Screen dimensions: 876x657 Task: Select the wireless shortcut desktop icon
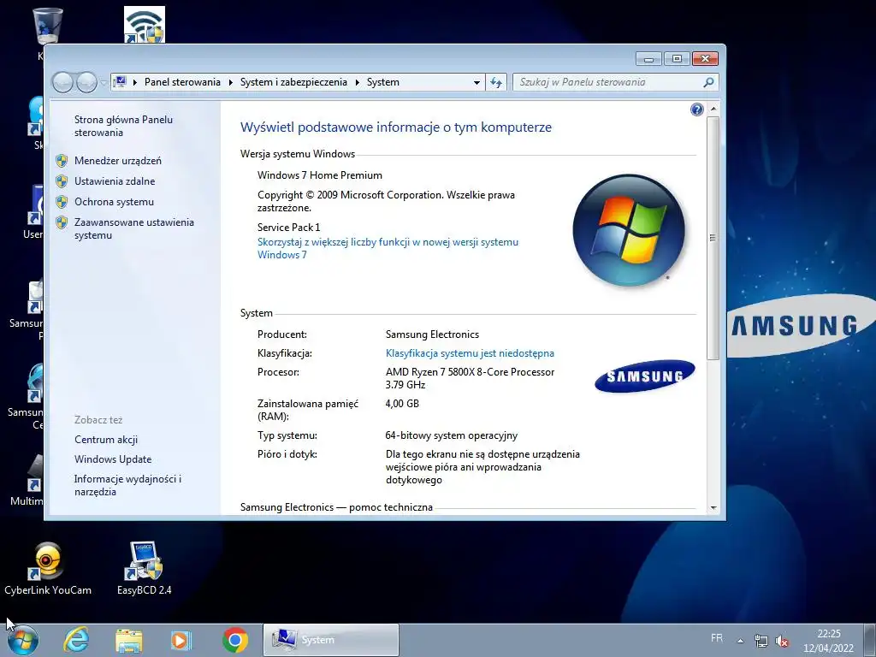tap(144, 25)
